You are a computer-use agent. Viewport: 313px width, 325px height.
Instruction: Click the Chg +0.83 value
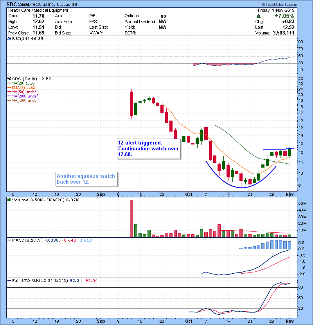(x=288, y=22)
